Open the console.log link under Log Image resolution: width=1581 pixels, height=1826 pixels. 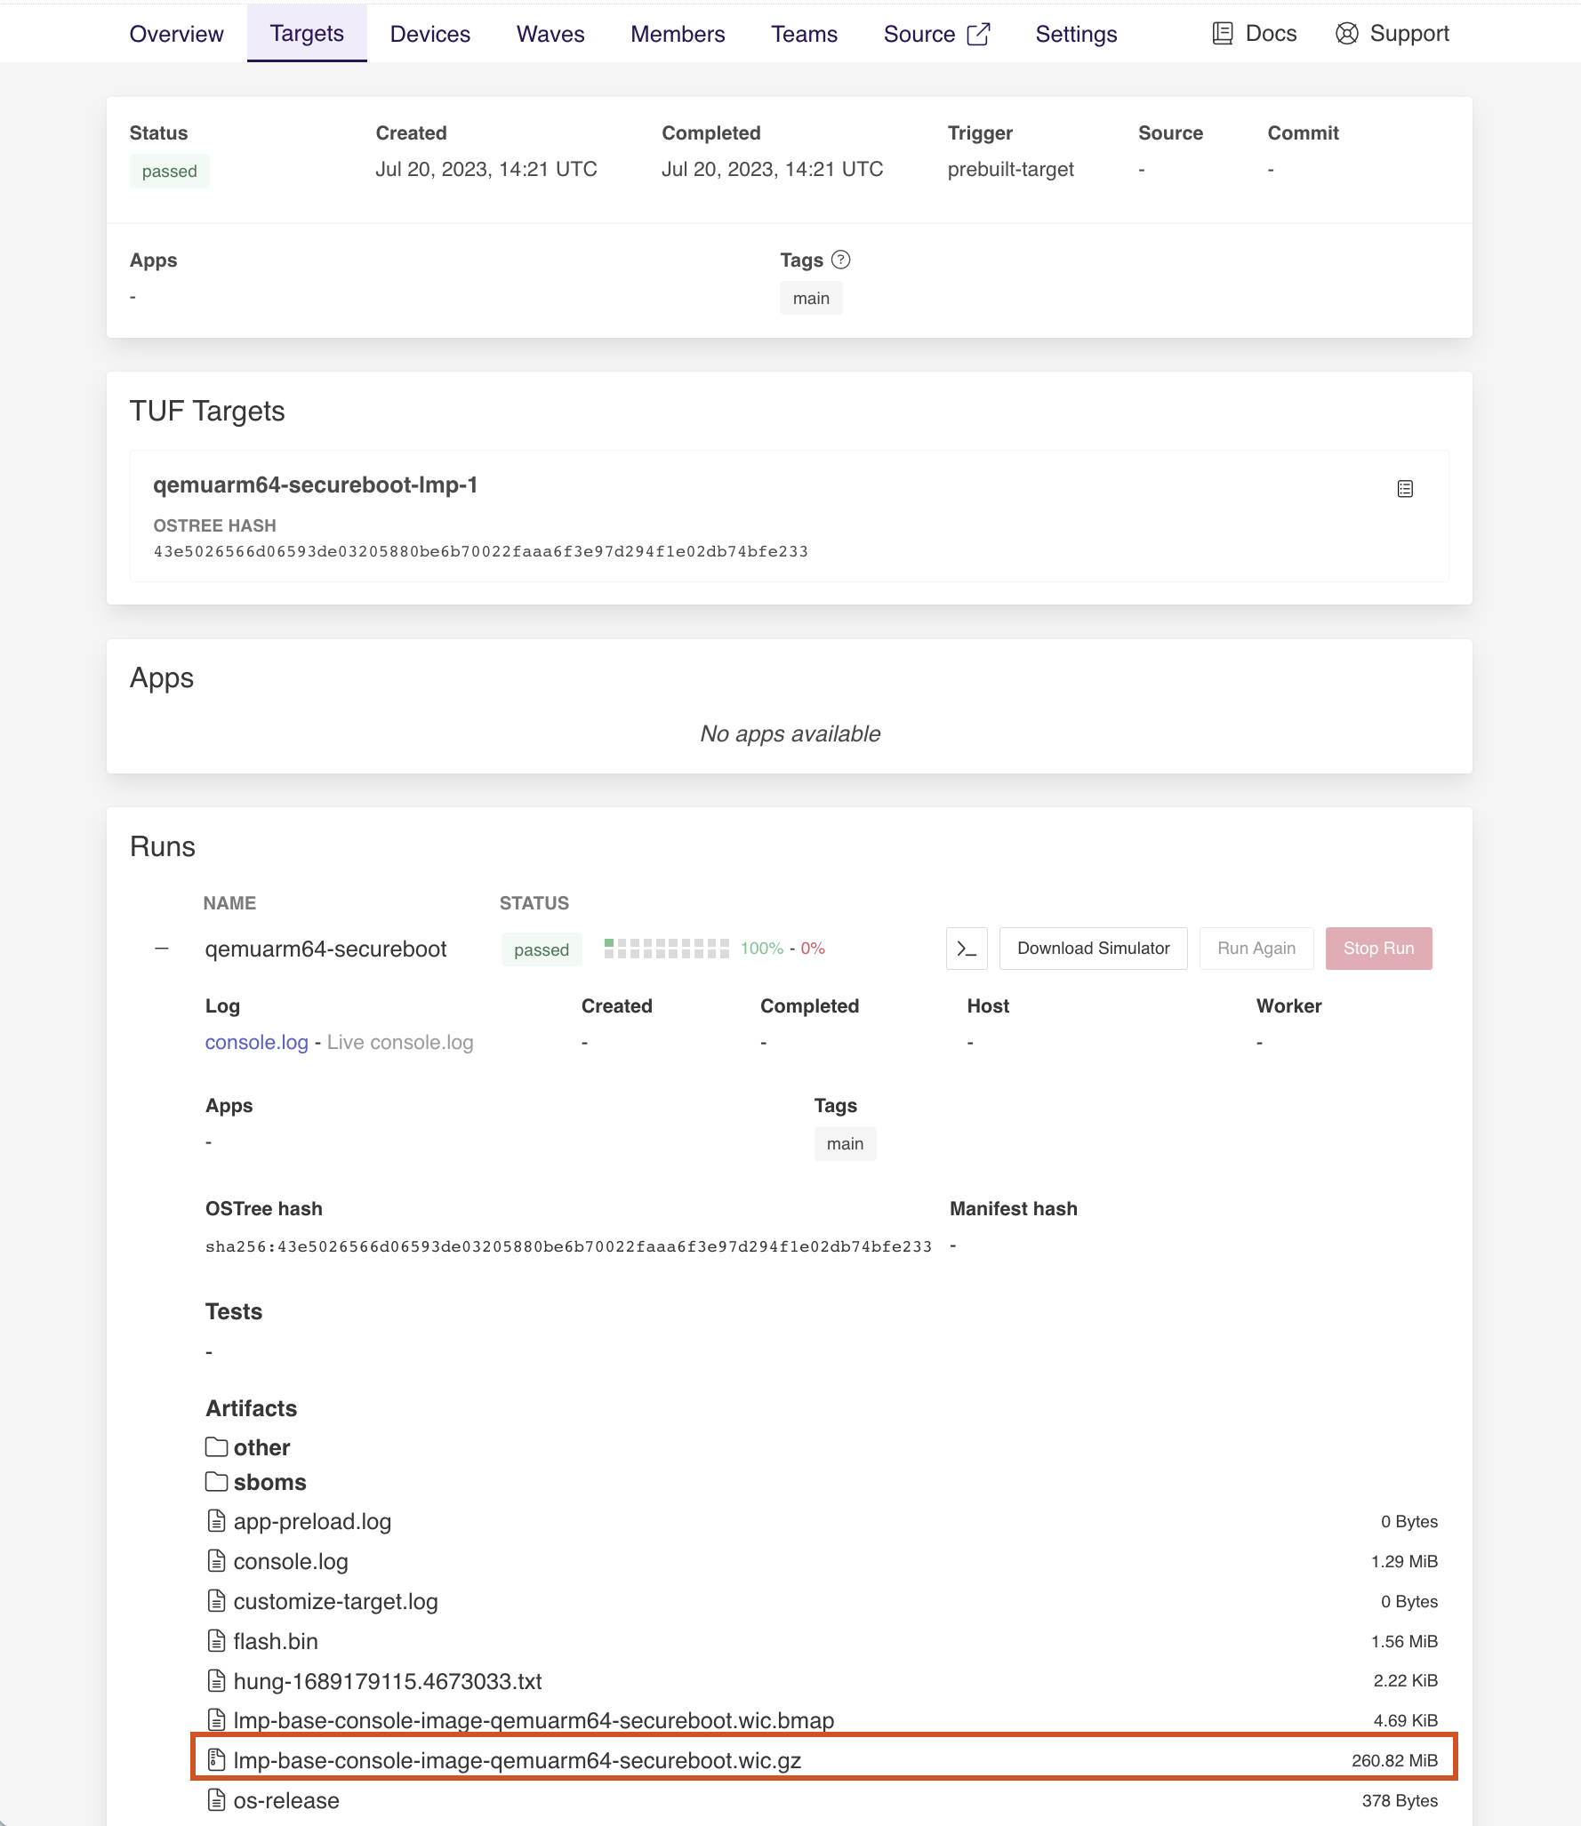(x=256, y=1042)
